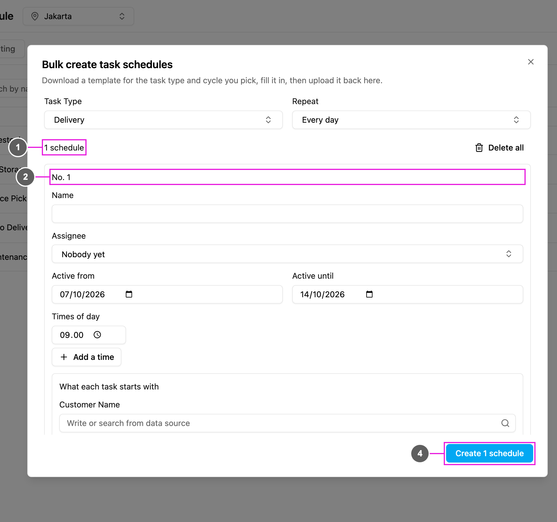Click the Active until date field
557x522 pixels.
tap(407, 294)
